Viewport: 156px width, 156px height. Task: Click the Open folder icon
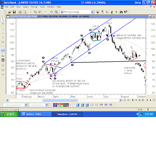[9, 12]
